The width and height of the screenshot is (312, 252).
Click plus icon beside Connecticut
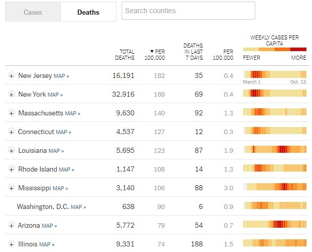[x=11, y=132]
